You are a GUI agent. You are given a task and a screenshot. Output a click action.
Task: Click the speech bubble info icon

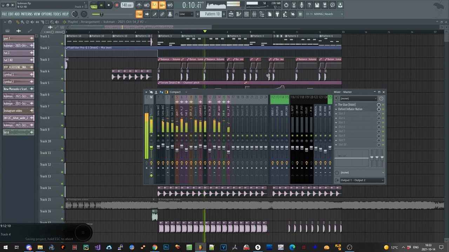tap(333, 5)
